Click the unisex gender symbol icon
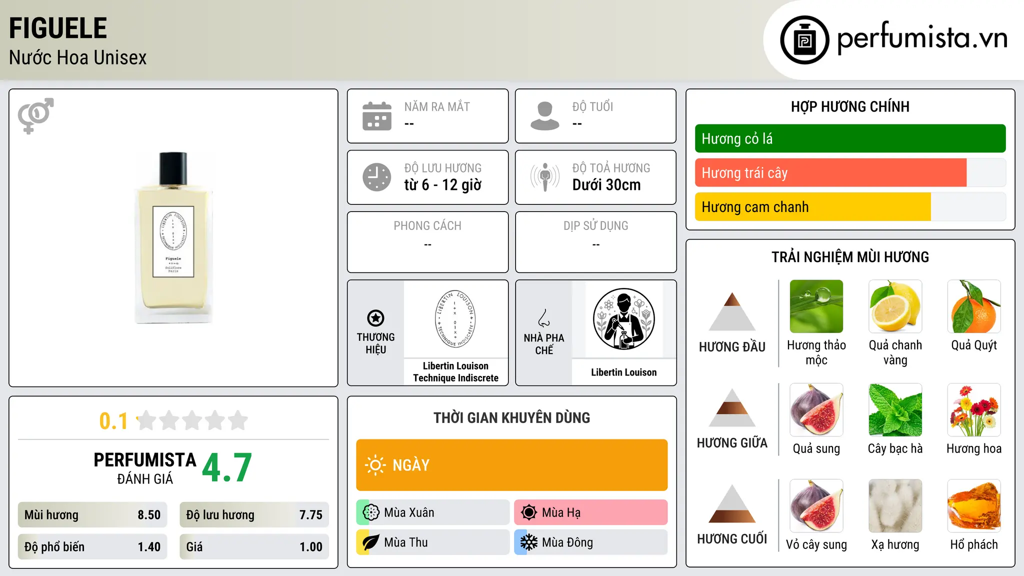Screen dimensions: 1024x576 click(x=35, y=115)
